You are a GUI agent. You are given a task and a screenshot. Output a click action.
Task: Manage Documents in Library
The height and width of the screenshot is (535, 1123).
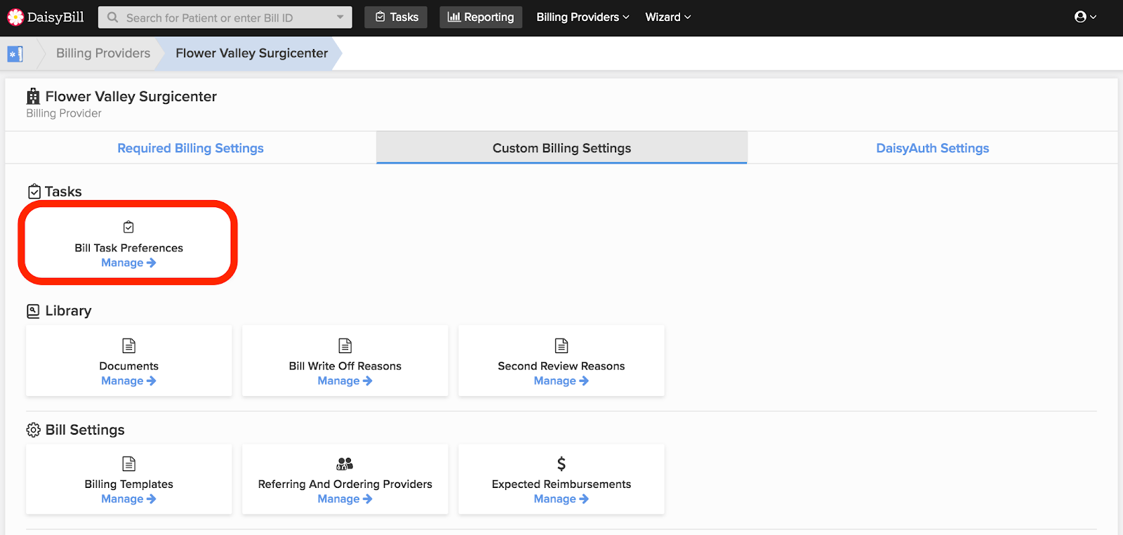pyautogui.click(x=128, y=381)
